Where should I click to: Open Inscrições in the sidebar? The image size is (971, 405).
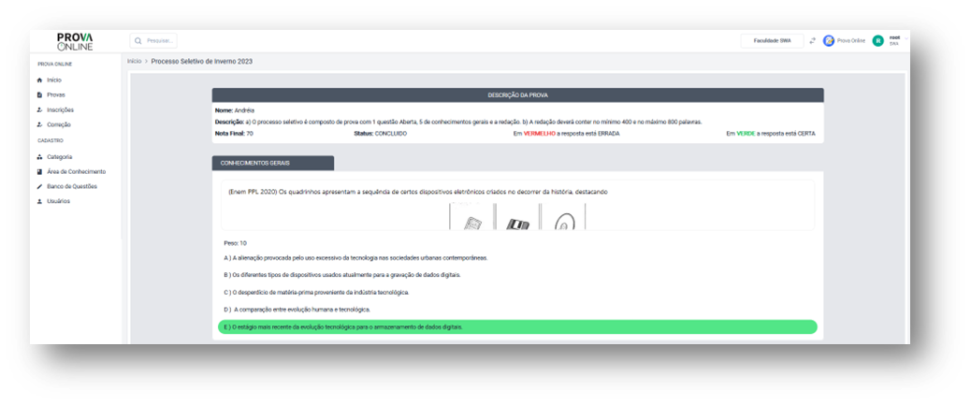pos(60,109)
